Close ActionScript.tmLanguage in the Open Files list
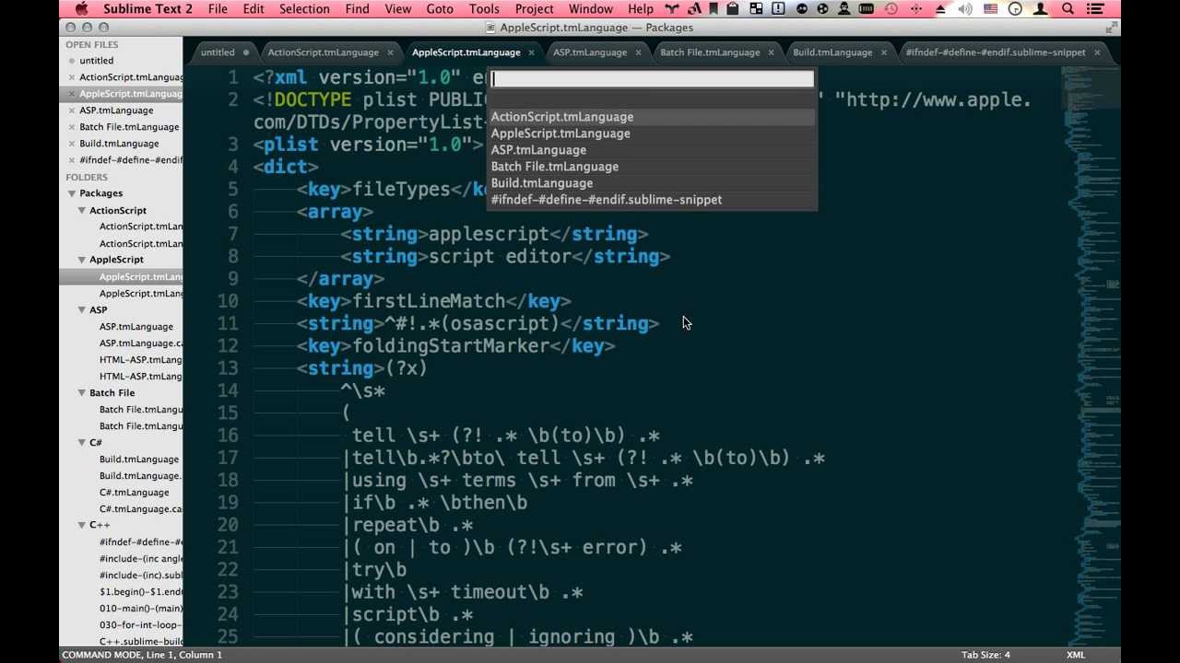The image size is (1180, 663). click(x=71, y=77)
